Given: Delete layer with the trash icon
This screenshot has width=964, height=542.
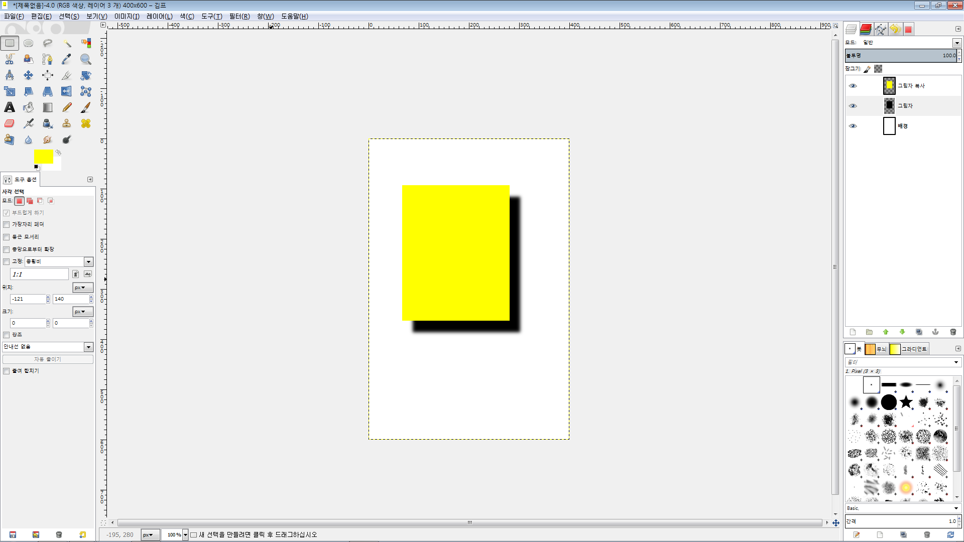Looking at the screenshot, I should tap(953, 332).
